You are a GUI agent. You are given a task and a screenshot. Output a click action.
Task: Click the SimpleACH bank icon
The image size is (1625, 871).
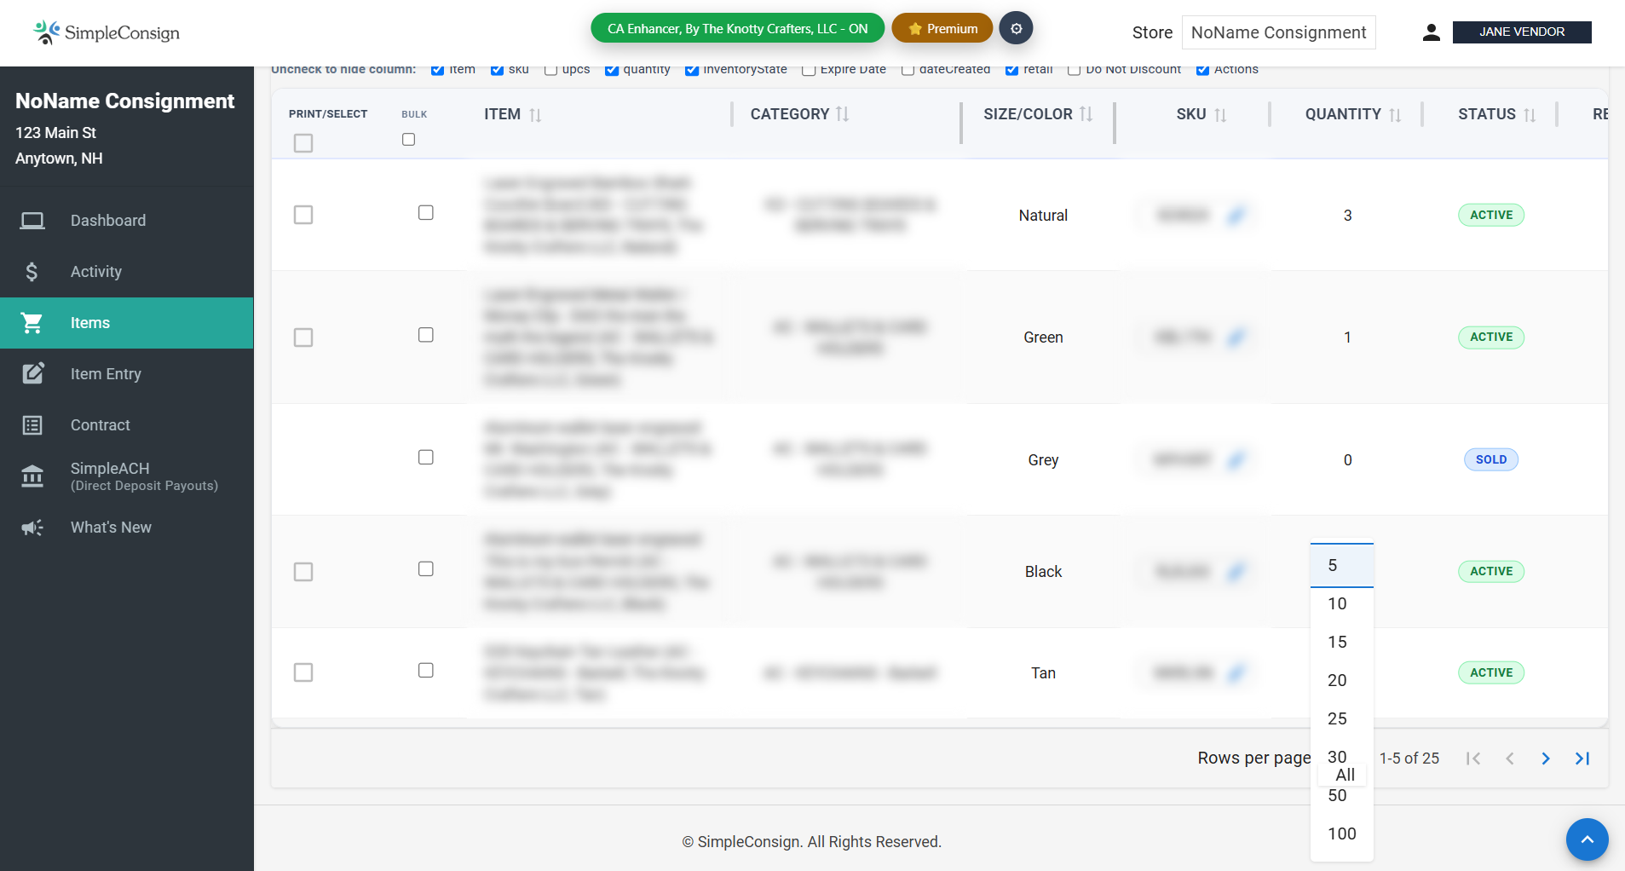click(x=32, y=476)
